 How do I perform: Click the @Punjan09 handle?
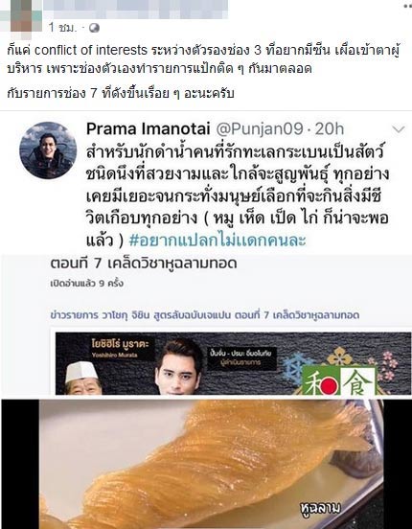(260, 128)
